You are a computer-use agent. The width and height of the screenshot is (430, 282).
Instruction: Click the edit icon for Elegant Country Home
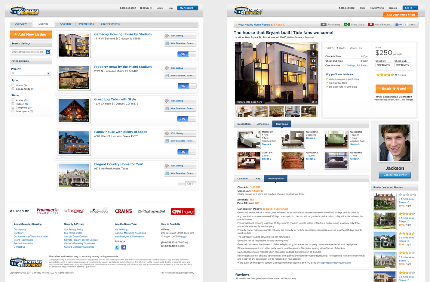click(x=167, y=166)
